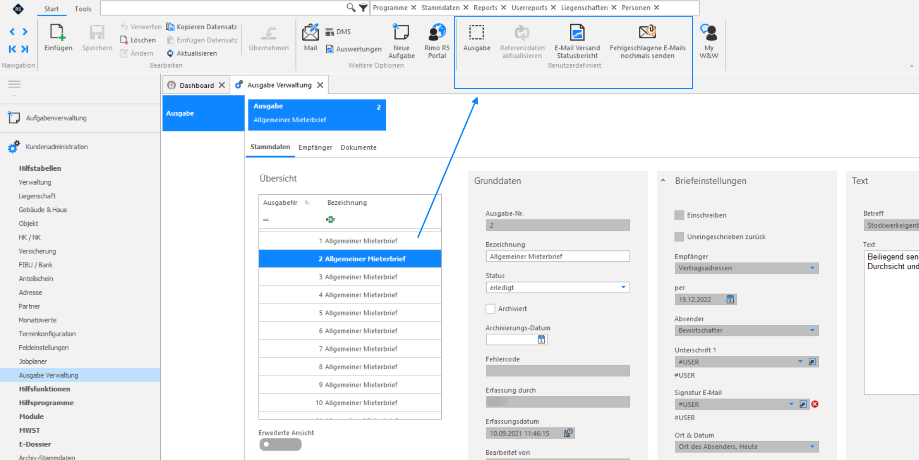The height and width of the screenshot is (460, 919).
Task: Open E-Mail Versand Statusbericht
Action: [x=577, y=41]
